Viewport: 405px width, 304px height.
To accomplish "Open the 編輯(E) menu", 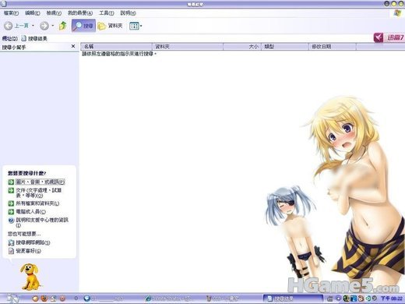I will tap(33, 13).
